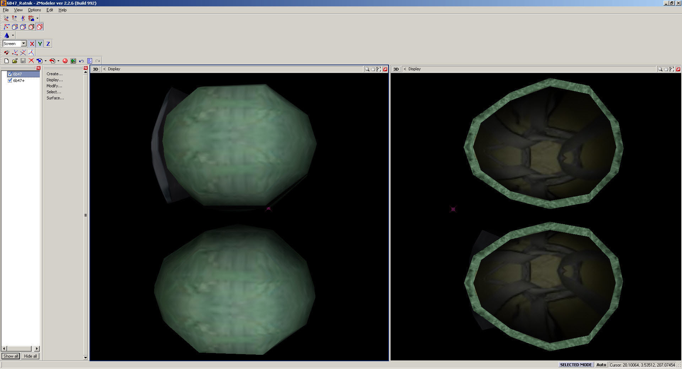Screen dimensions: 682x369
Task: Click the blue cone pivot icon
Action: point(7,35)
